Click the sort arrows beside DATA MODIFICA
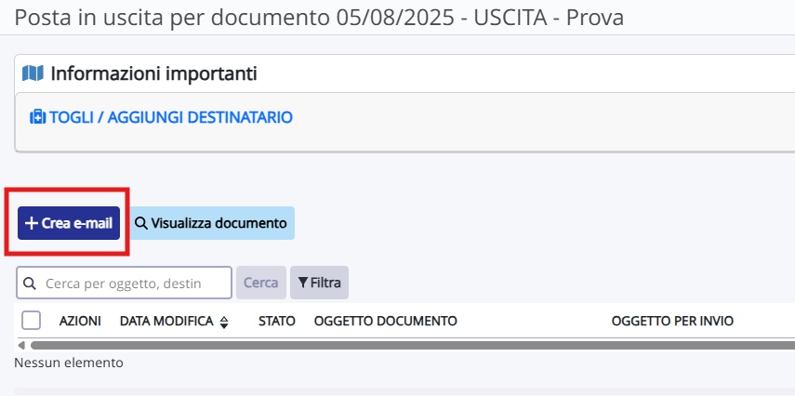795x396 pixels. pos(224,322)
